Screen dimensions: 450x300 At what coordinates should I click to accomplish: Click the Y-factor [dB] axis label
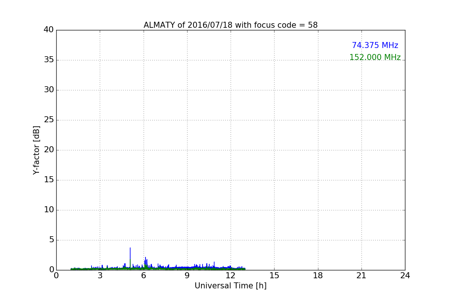click(36, 150)
